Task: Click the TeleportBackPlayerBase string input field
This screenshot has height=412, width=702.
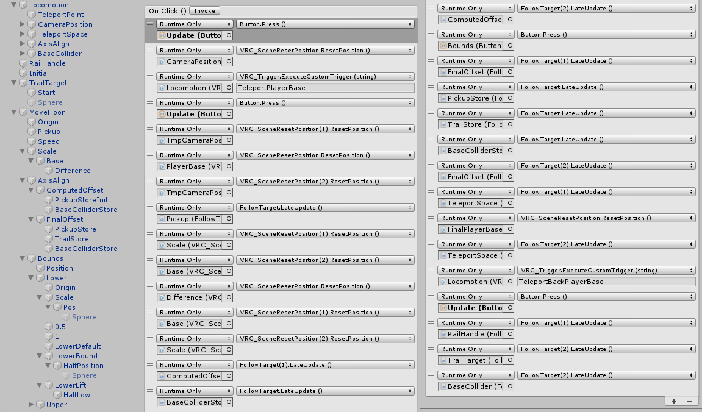Action: click(606, 282)
